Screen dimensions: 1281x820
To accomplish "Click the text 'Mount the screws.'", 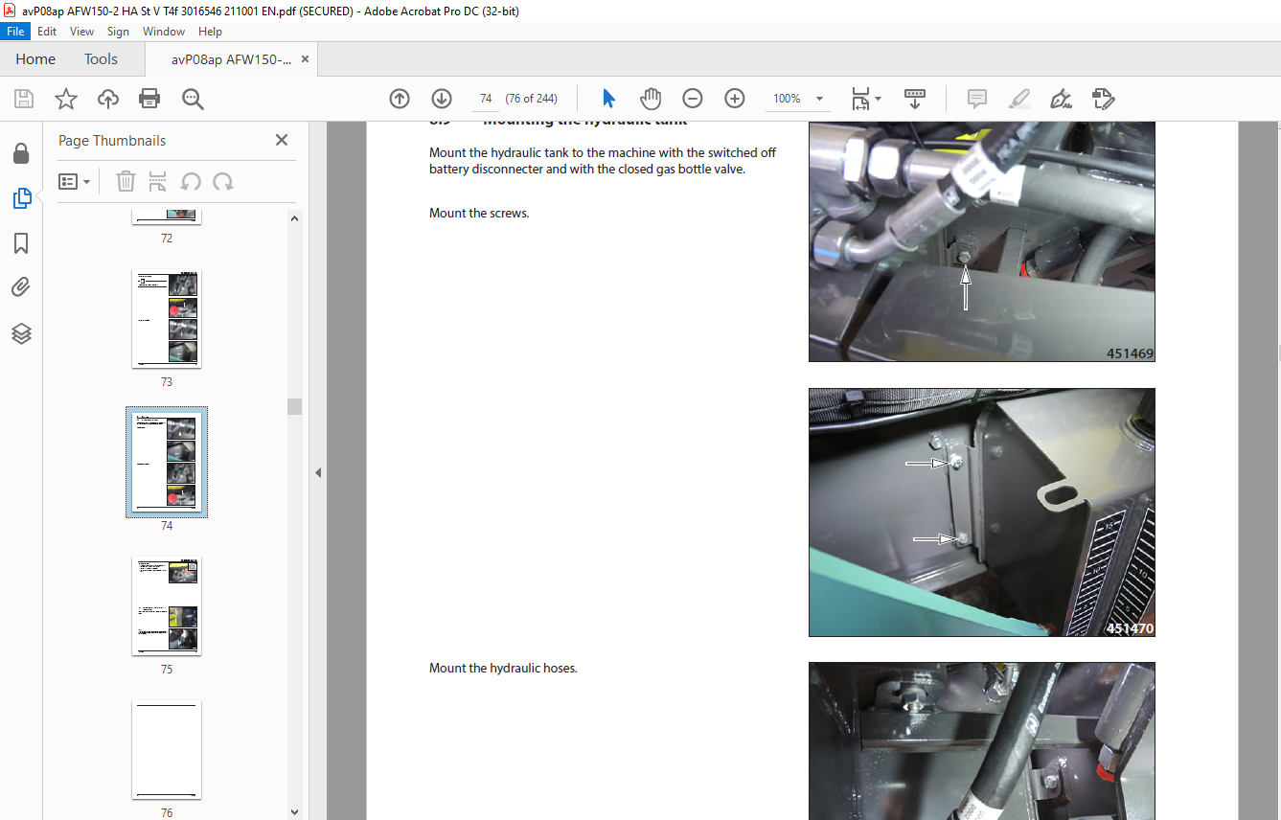I will [x=479, y=213].
